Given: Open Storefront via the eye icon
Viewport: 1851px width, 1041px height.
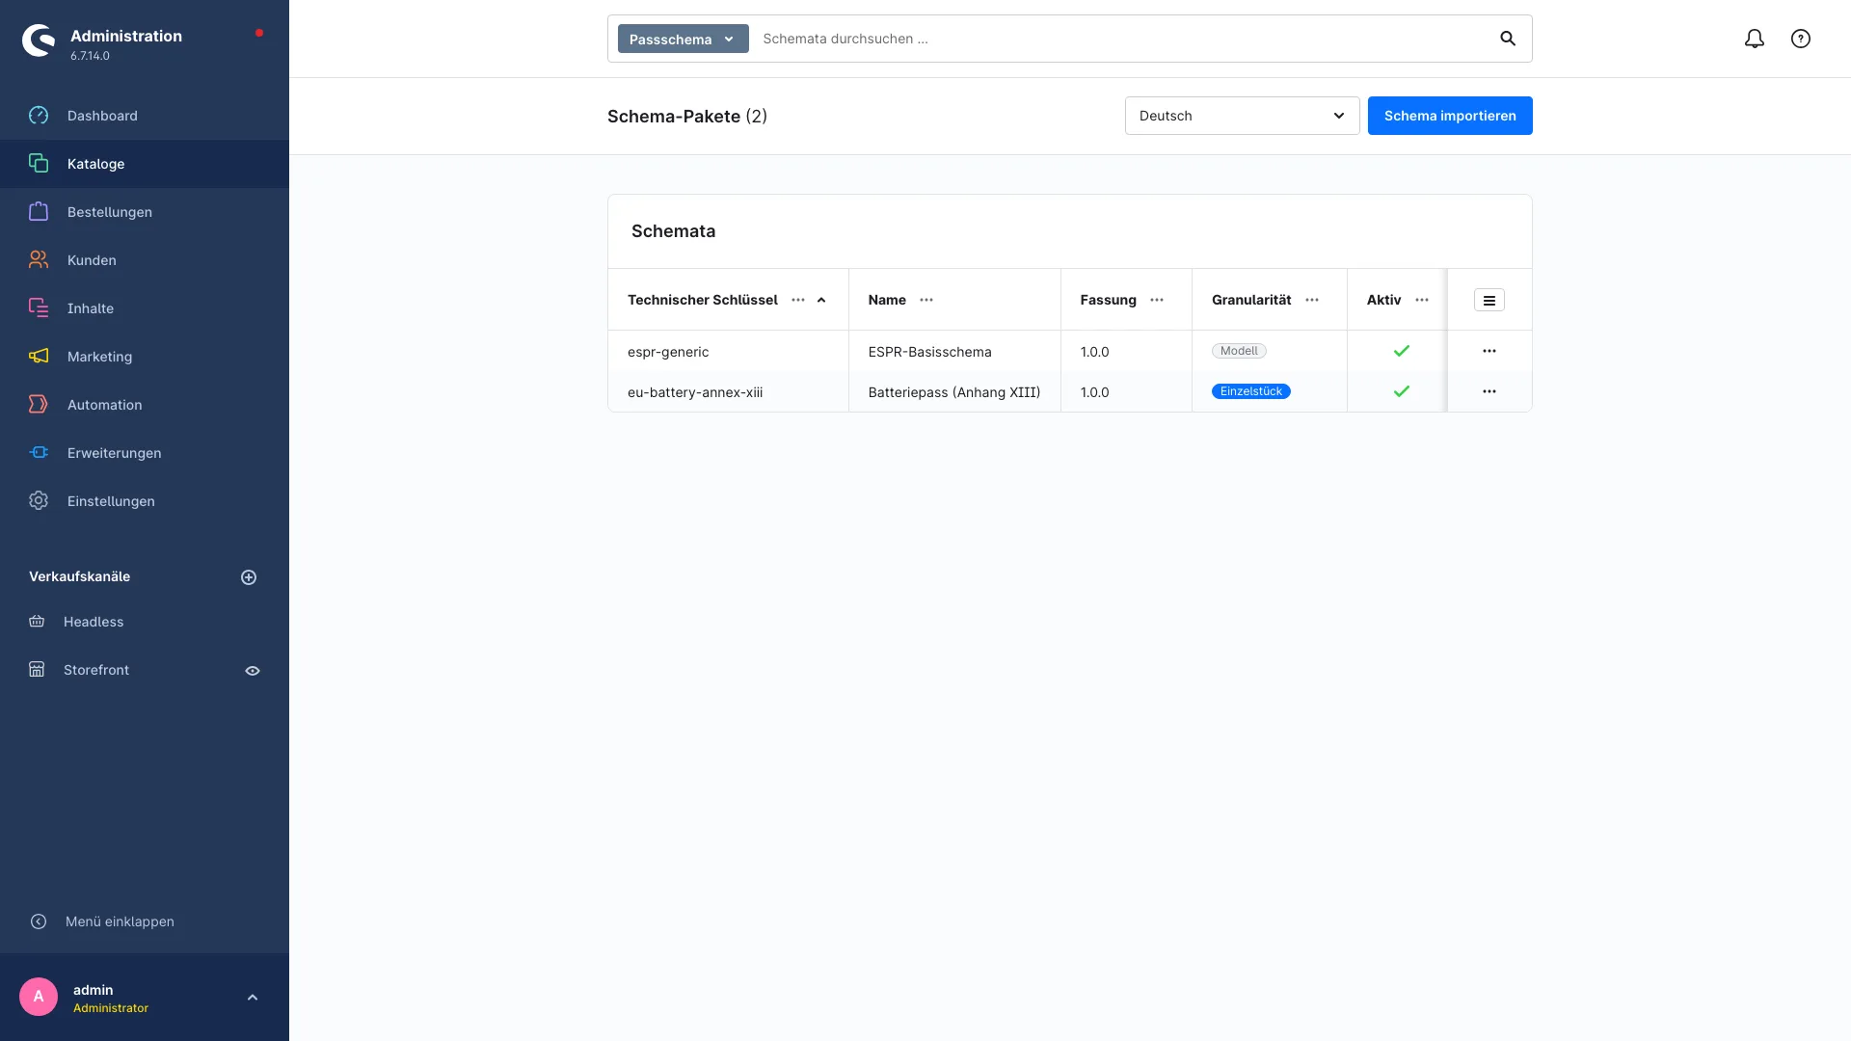Looking at the screenshot, I should 253,671.
